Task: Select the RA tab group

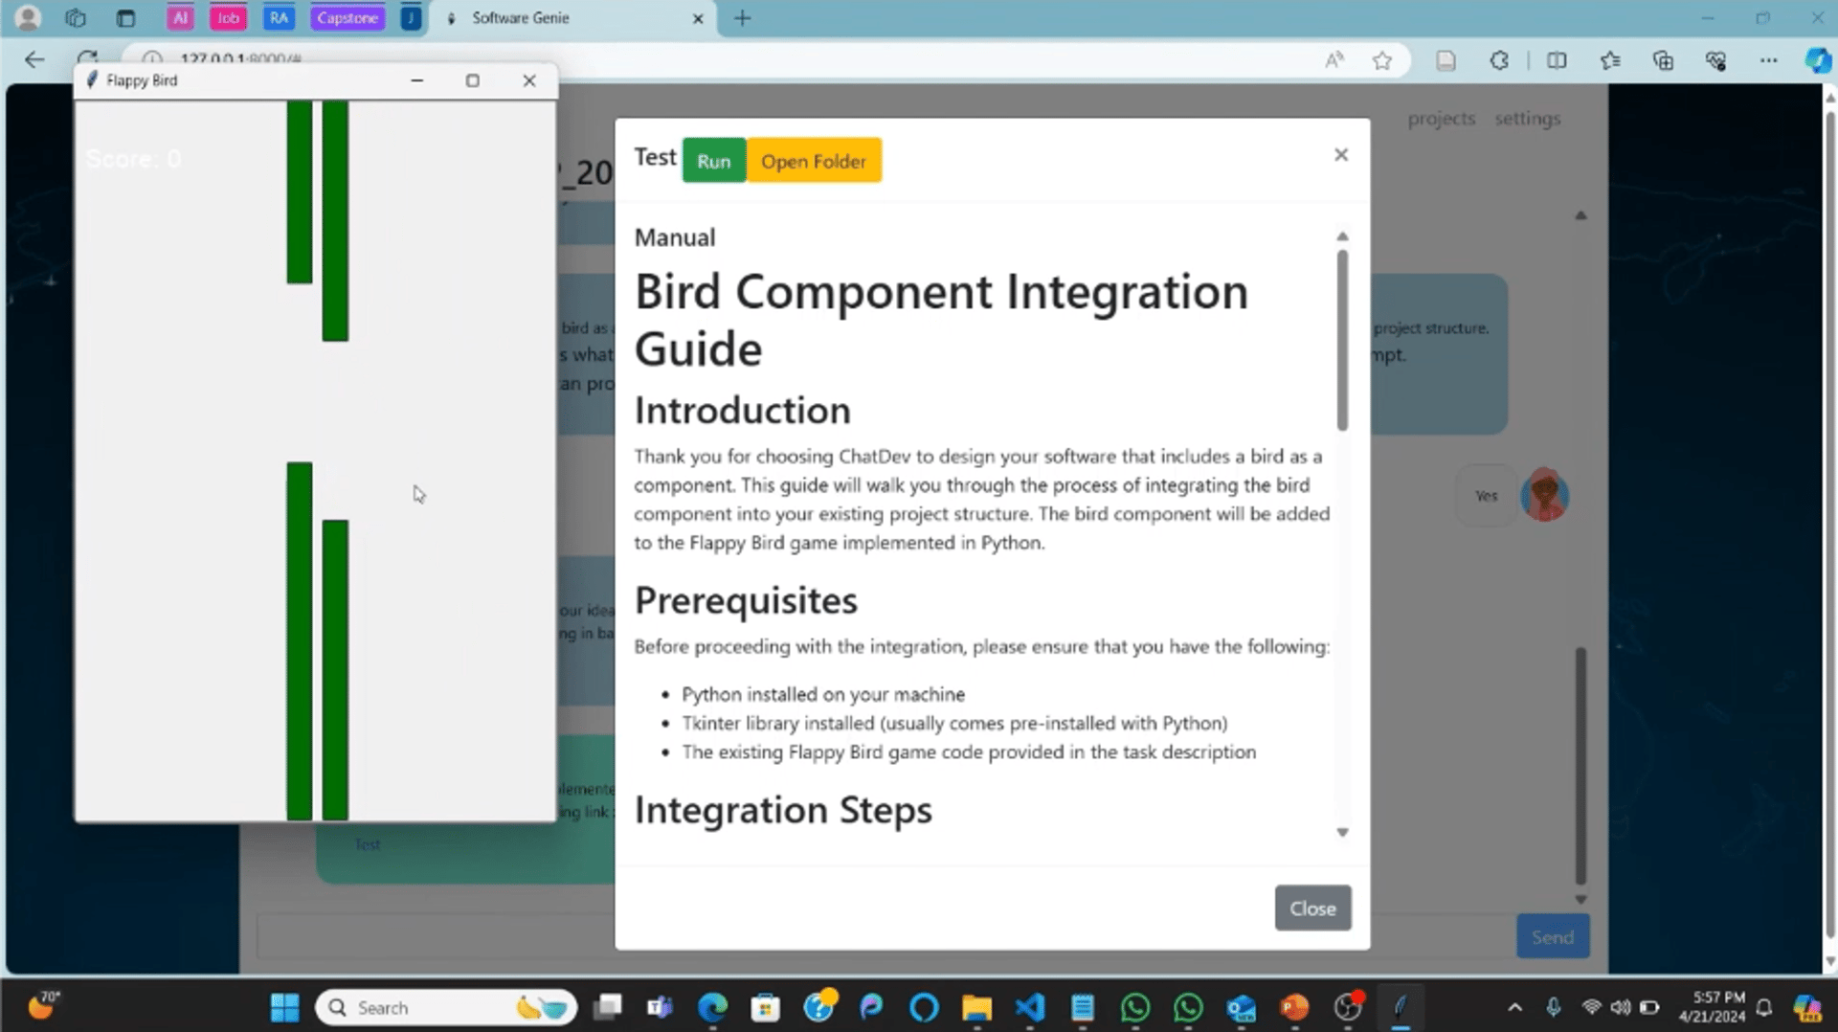Action: click(279, 18)
